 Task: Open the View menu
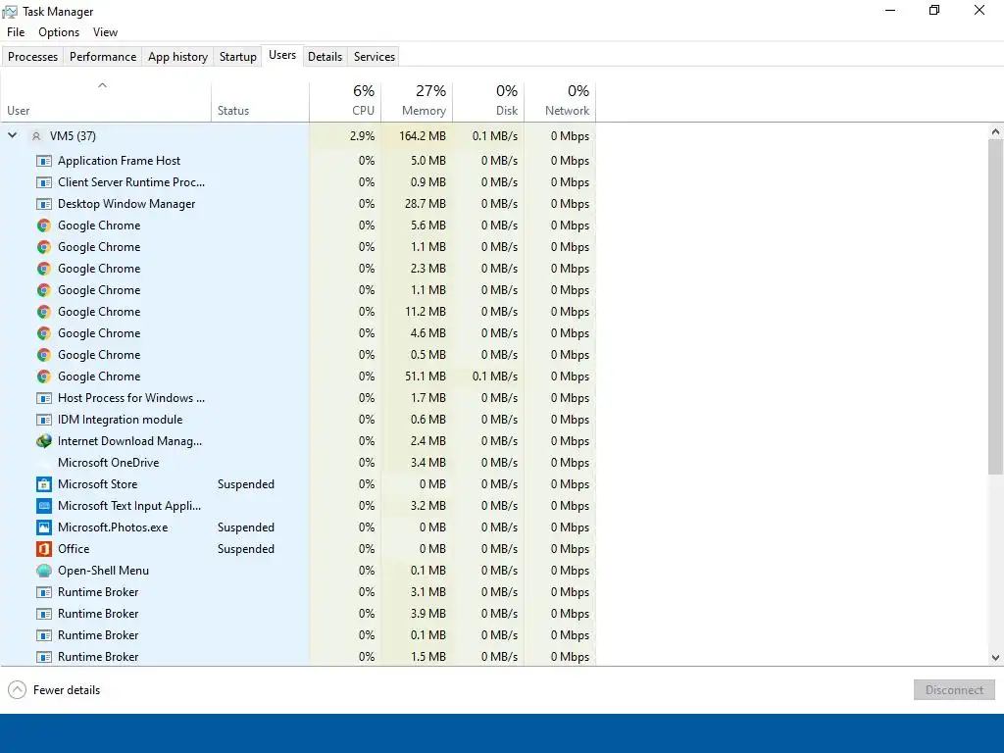click(105, 32)
